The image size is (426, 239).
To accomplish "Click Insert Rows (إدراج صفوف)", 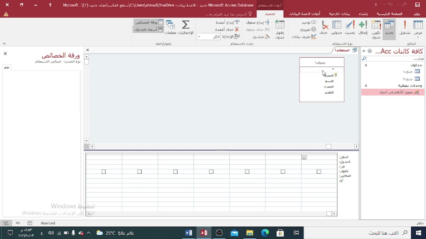I will point(258,22).
